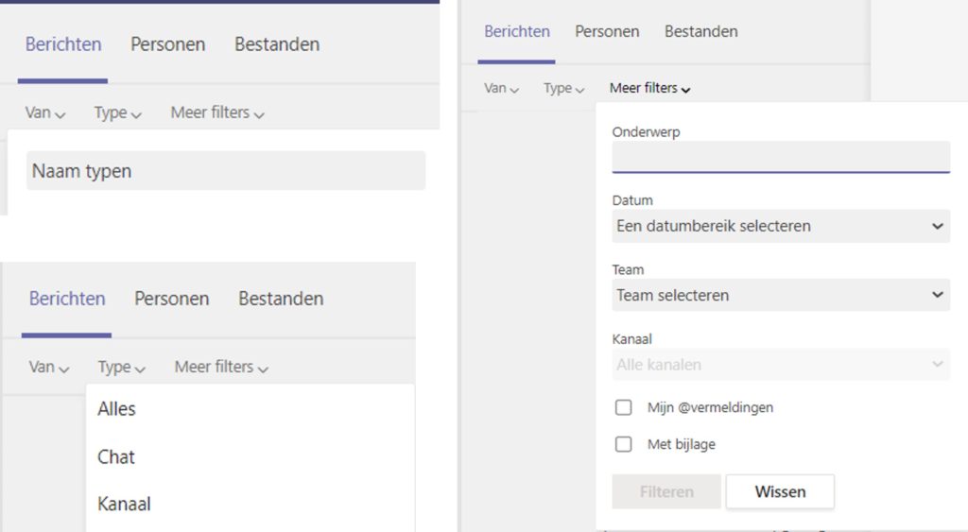Open the 'Alle kanalen' channel dropdown
The height and width of the screenshot is (532, 968).
(781, 364)
